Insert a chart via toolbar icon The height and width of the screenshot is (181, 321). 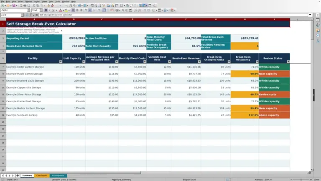click(x=112, y=5)
